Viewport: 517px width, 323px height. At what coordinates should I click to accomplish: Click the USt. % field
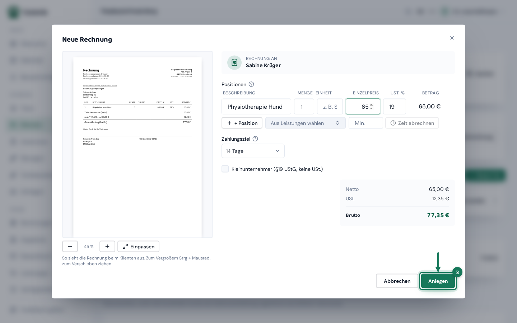[x=395, y=107]
